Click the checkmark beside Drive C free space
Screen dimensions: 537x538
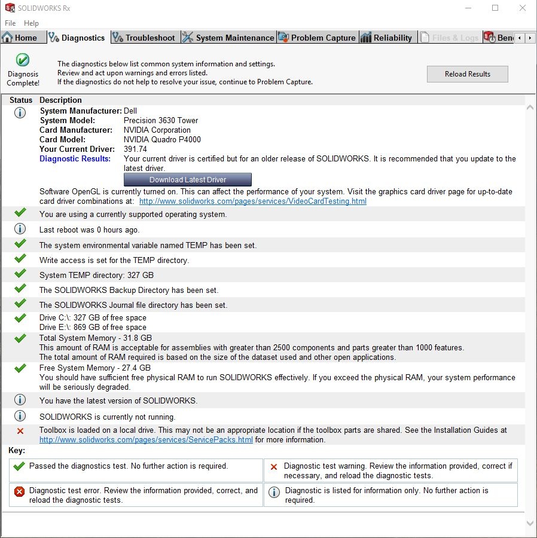pyautogui.click(x=20, y=318)
